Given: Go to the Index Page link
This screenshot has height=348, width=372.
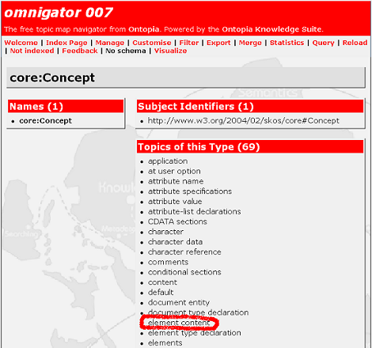Looking at the screenshot, I should coord(66,43).
